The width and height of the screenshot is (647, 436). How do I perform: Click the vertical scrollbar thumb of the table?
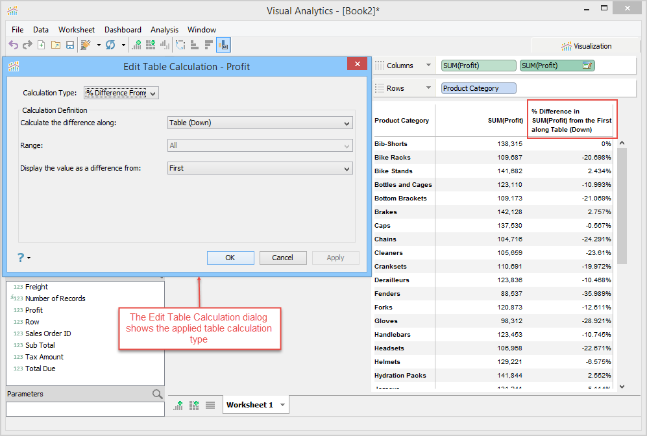[x=622, y=205]
